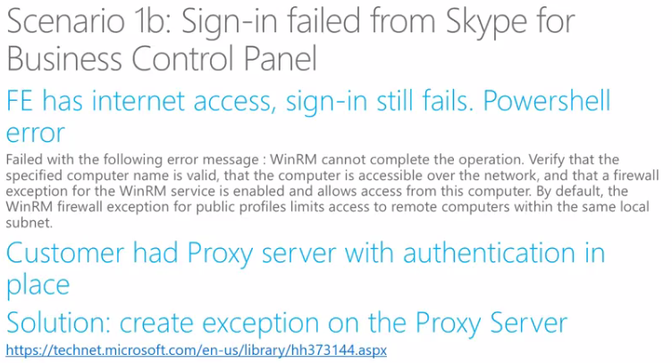Click the "Scenario 1b" text in title

91,22
